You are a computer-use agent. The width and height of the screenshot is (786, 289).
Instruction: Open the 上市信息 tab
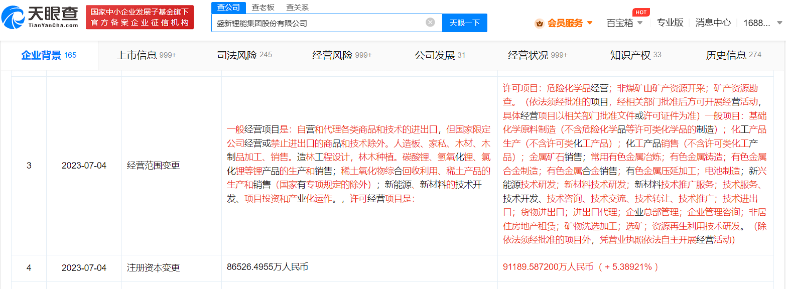tap(147, 55)
